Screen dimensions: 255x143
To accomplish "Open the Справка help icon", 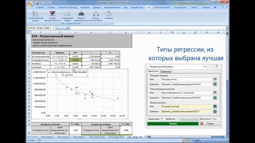I will pyautogui.click(x=109, y=15).
